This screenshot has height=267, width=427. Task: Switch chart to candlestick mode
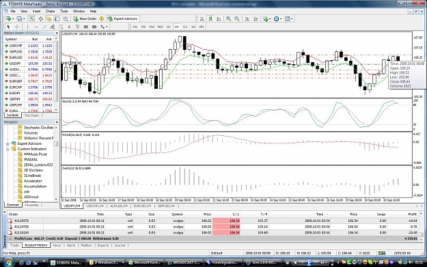click(210, 19)
